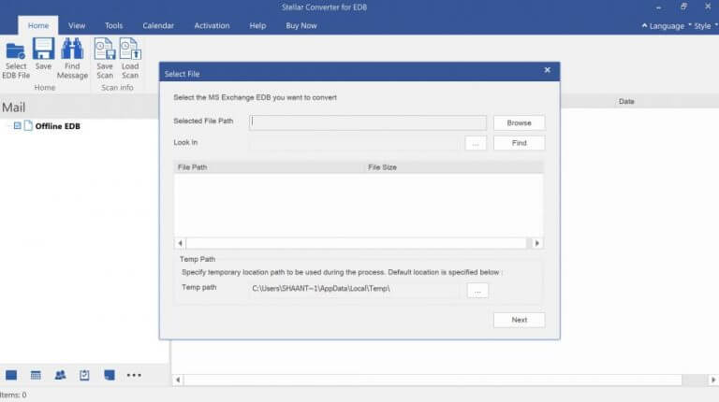
Task: Open the View ribbon tab
Action: pos(77,25)
